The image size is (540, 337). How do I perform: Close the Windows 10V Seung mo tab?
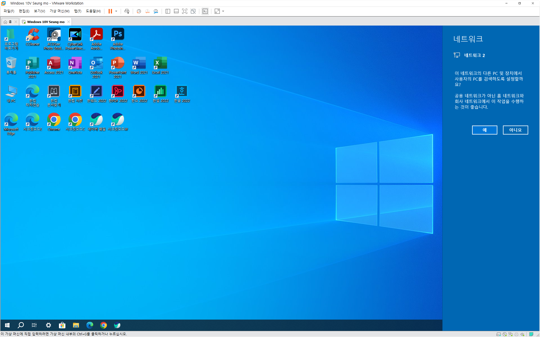[68, 22]
